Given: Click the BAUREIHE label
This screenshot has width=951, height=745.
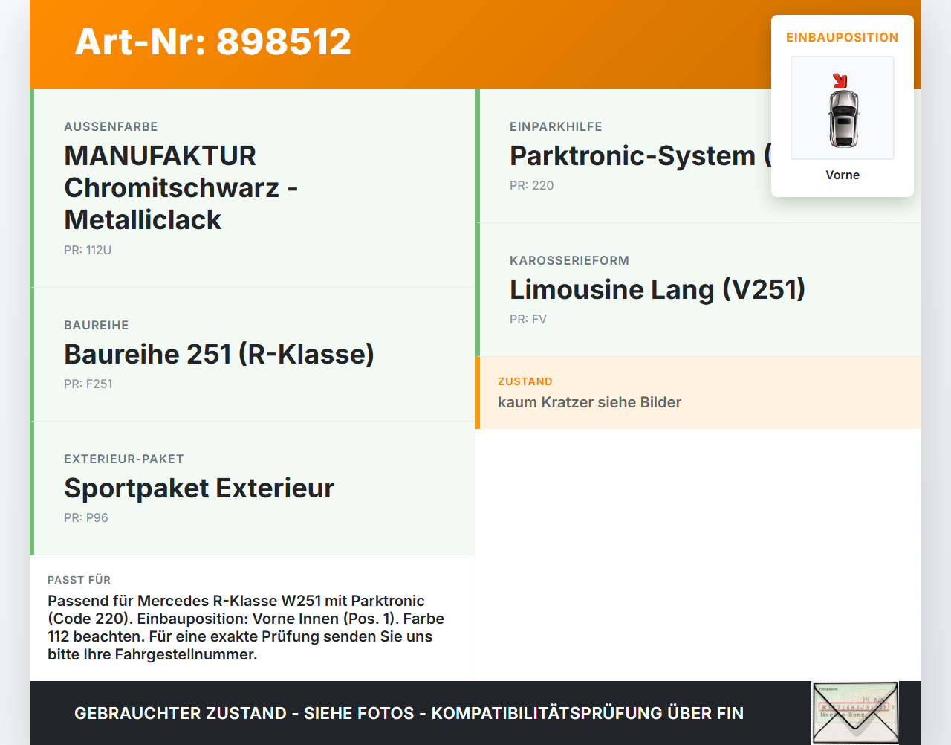Looking at the screenshot, I should [97, 325].
